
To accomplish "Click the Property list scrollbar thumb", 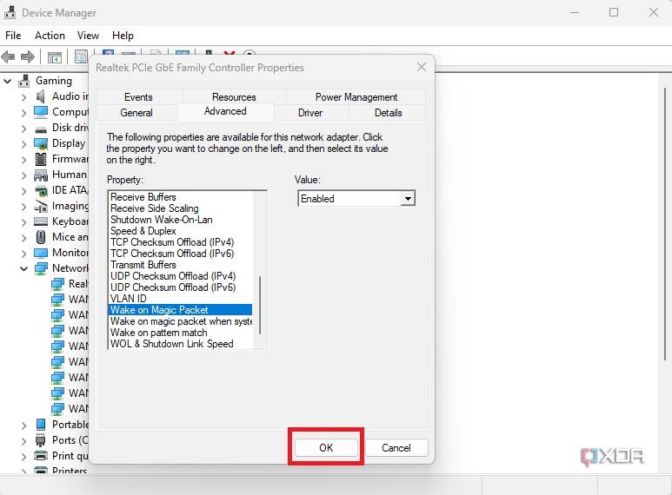I will (x=260, y=306).
